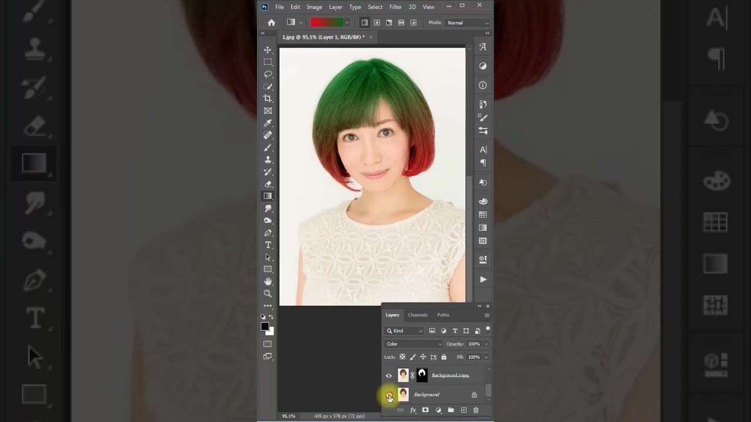Switch to the Paths tab
The width and height of the screenshot is (751, 422).
coord(443,315)
